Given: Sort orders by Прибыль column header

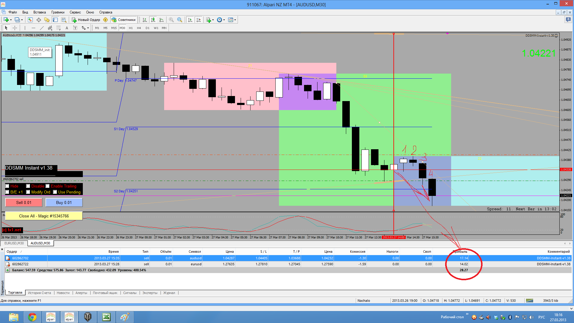Looking at the screenshot, I should point(460,252).
